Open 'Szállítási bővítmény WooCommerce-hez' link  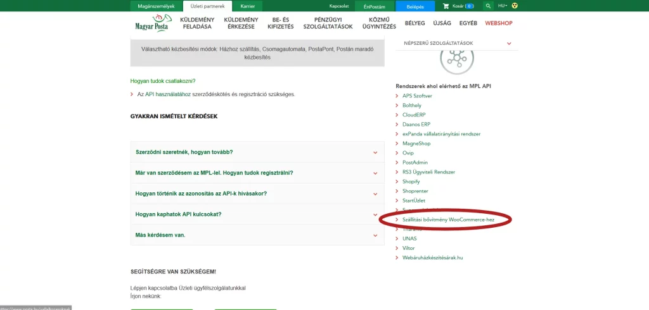448,220
